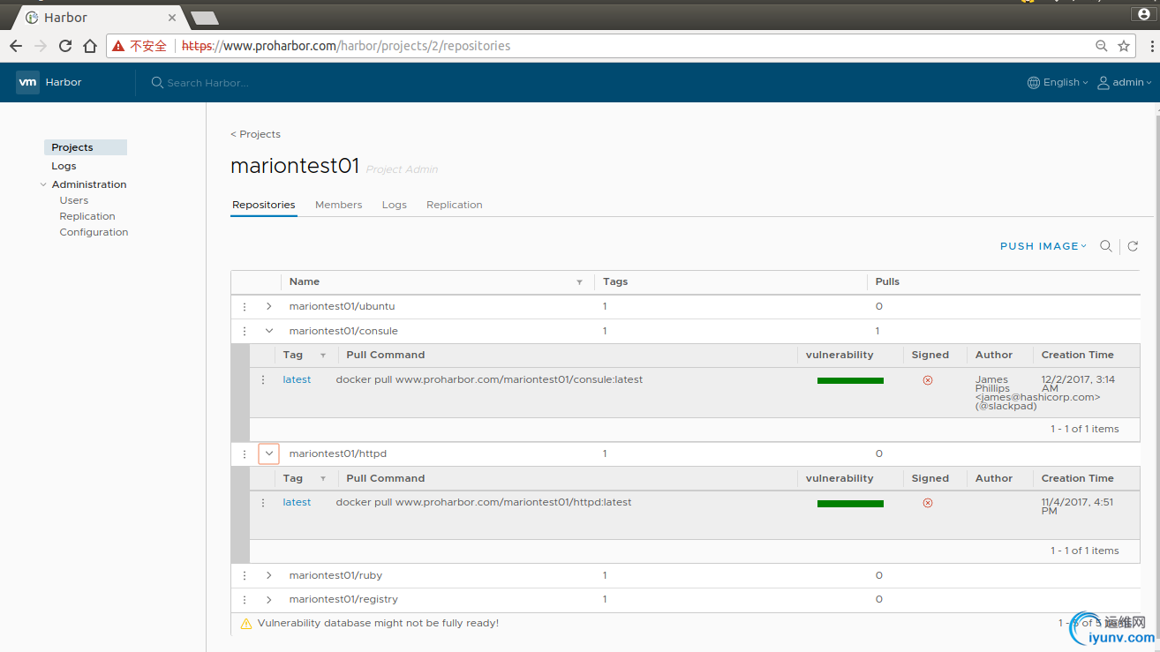
Task: Collapse the mariontest01/consule repository row
Action: [269, 331]
